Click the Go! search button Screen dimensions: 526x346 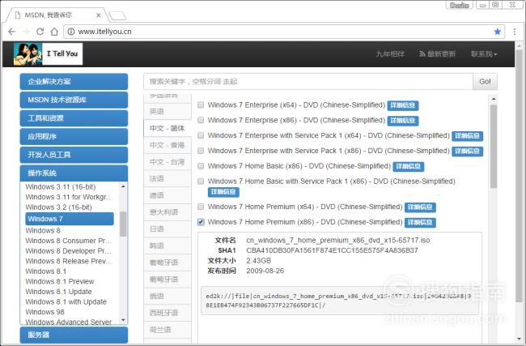click(485, 81)
